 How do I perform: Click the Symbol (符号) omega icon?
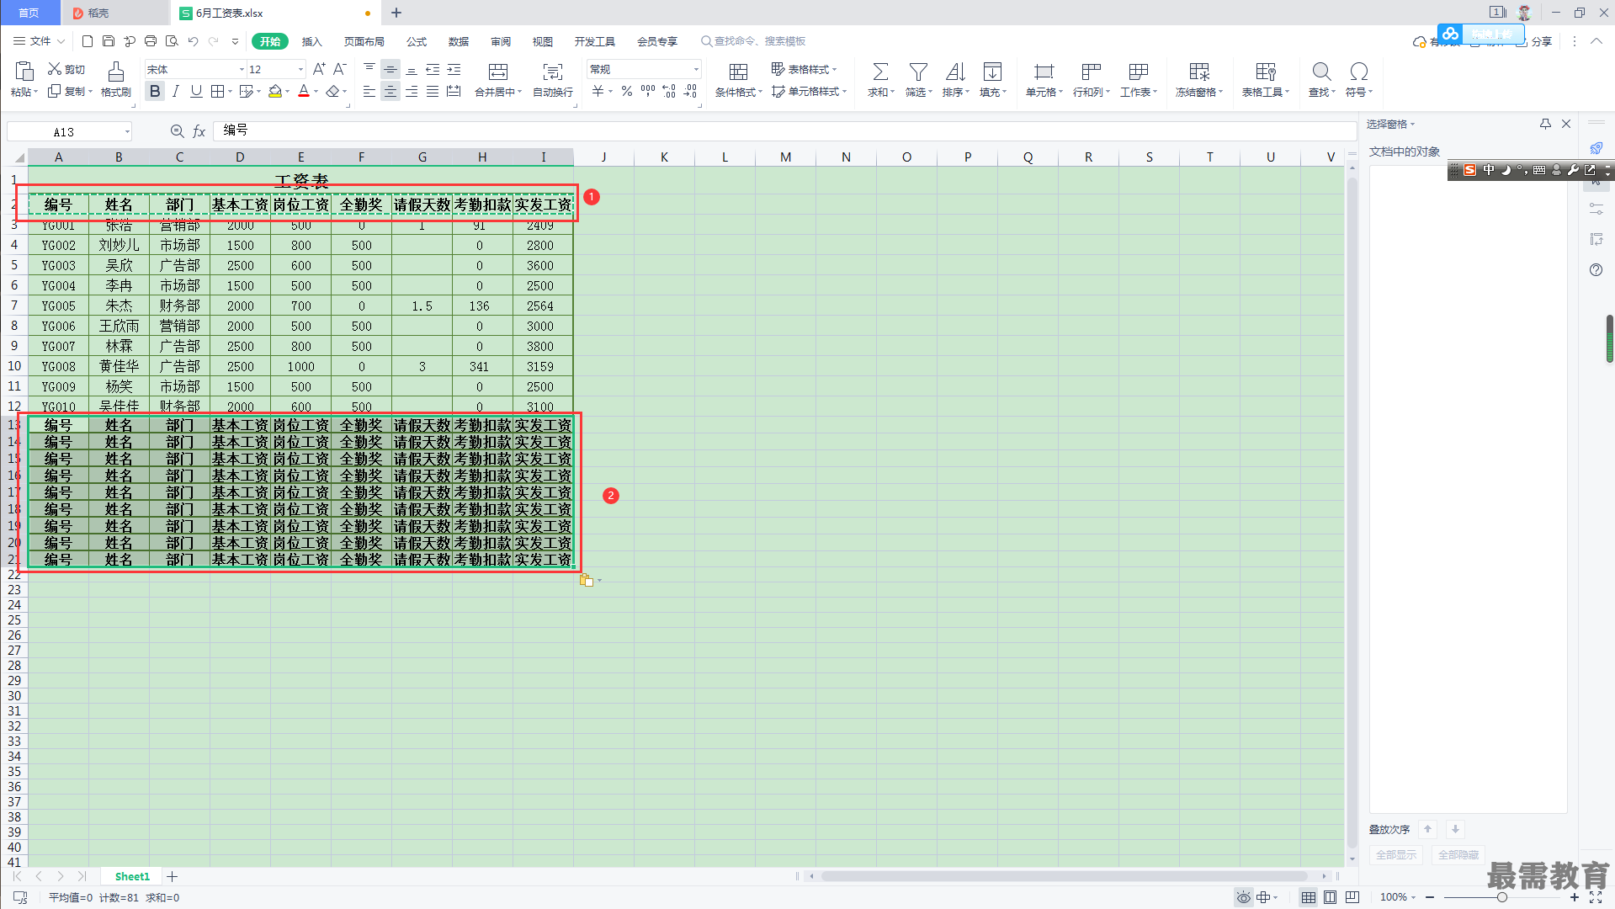pos(1358,72)
